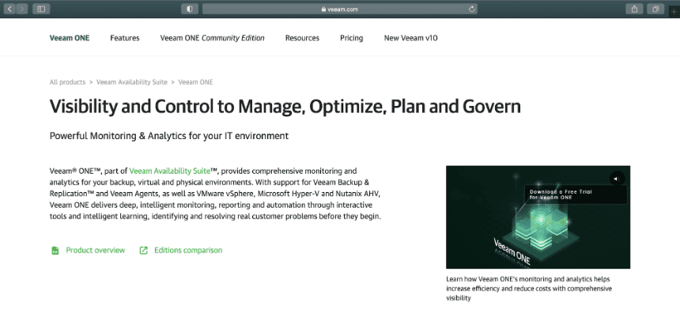Follow the green Veeam Availability Suite link
Screen dimensions: 680x313
(170, 171)
